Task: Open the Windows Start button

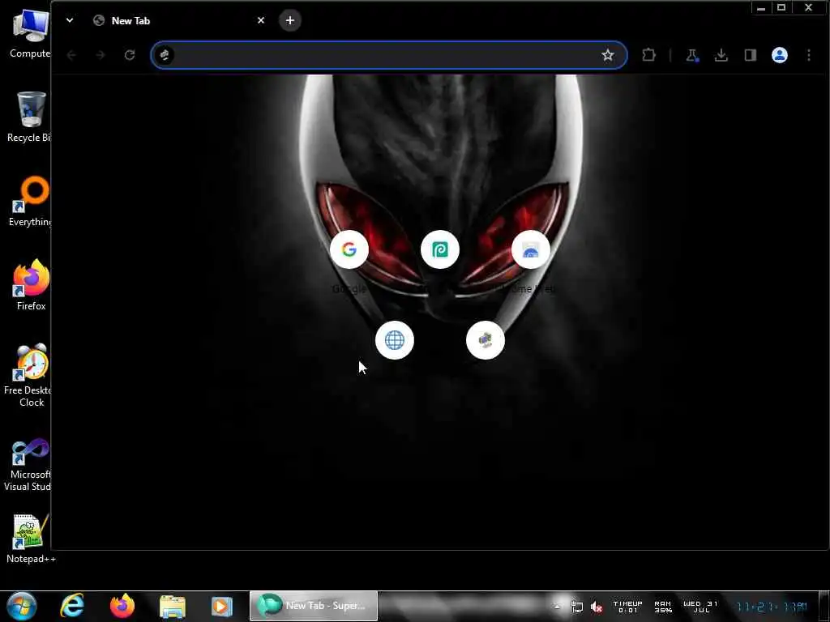Action: coord(22,606)
